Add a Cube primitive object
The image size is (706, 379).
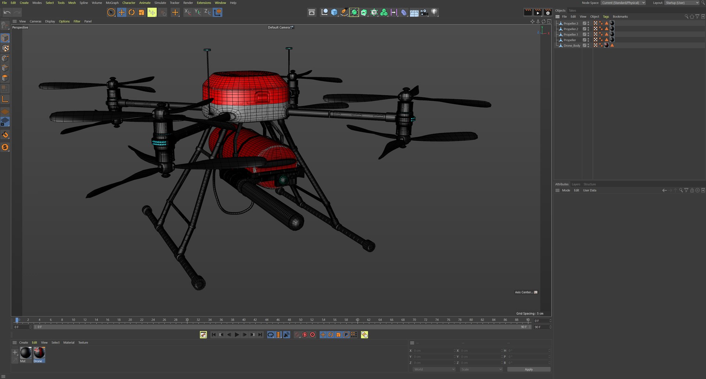334,12
